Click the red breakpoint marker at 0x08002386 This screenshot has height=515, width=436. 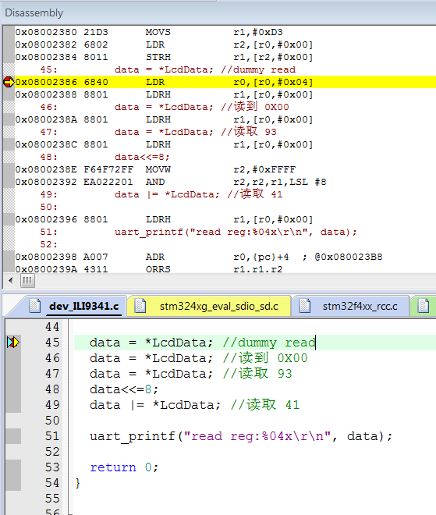point(9,82)
